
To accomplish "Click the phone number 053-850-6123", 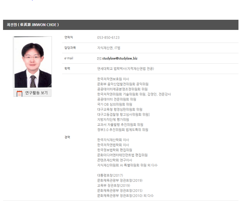I will [x=108, y=38].
